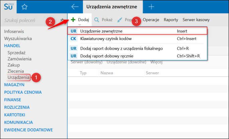The image size is (229, 139).
Task: Click the magnifier Pokaż icon
Action: (96, 20)
